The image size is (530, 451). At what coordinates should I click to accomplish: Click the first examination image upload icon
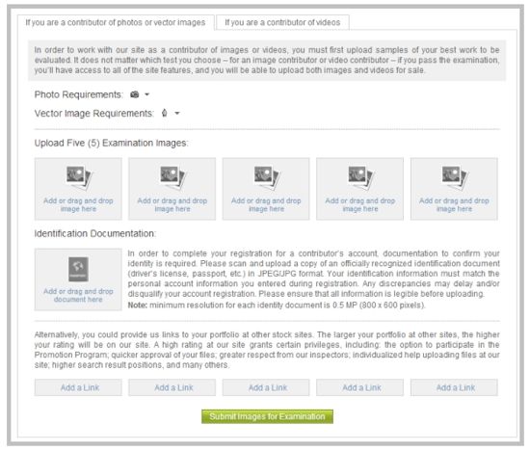point(79,177)
